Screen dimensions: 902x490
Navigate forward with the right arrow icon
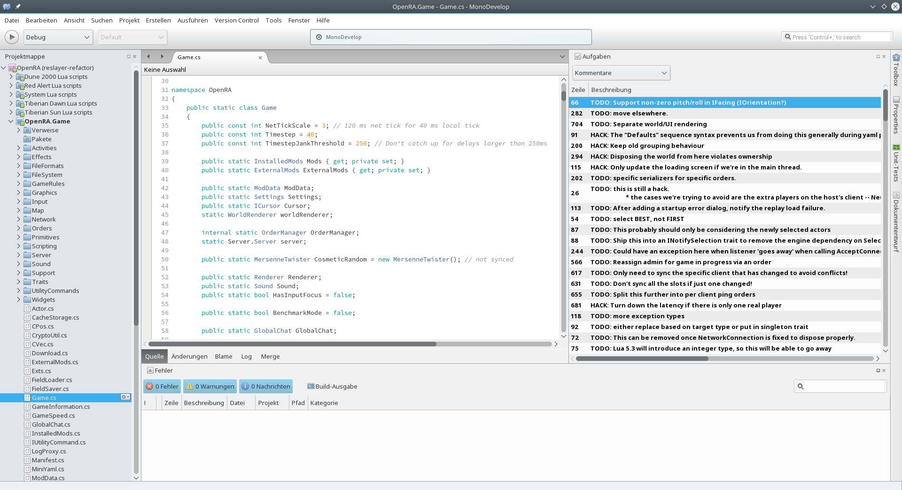pyautogui.click(x=162, y=57)
